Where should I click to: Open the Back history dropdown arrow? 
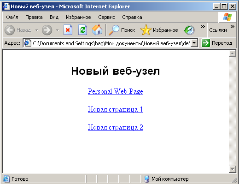tap(37, 30)
